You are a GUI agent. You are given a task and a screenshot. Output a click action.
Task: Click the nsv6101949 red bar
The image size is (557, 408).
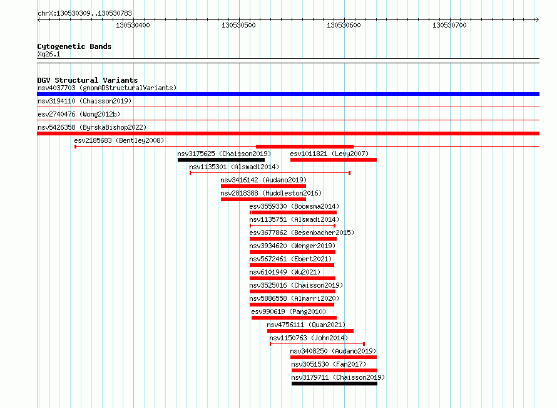[x=293, y=278]
